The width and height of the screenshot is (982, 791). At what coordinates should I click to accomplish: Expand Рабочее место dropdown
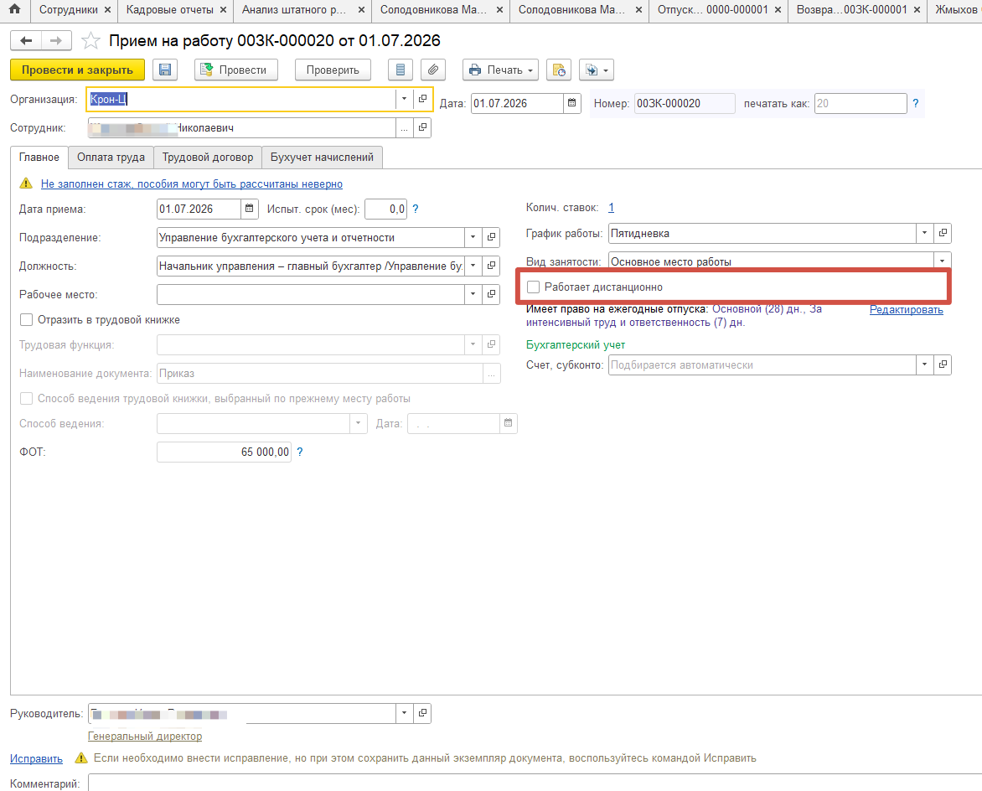473,294
